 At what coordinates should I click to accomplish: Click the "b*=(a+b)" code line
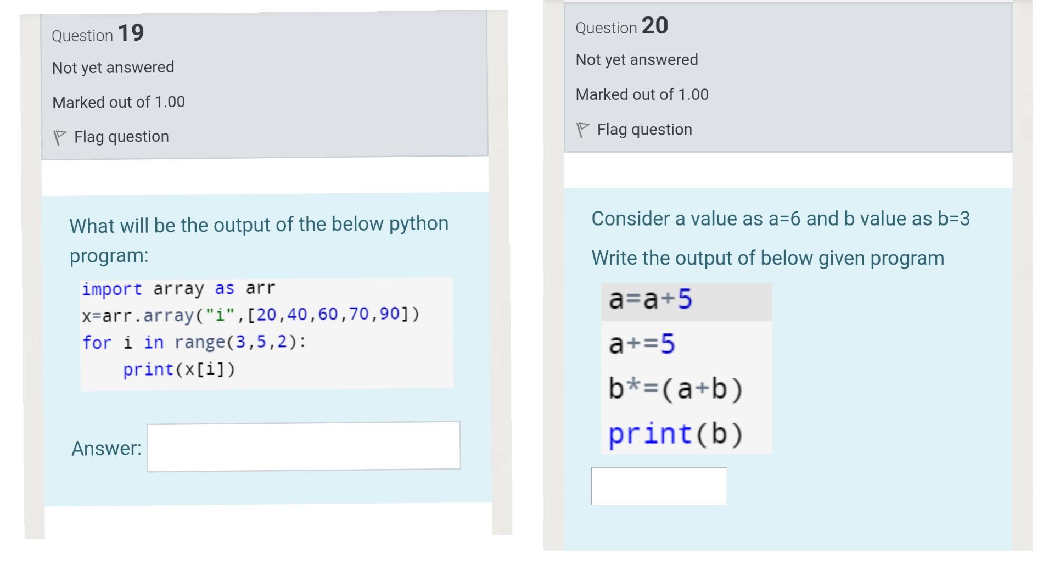click(x=676, y=389)
